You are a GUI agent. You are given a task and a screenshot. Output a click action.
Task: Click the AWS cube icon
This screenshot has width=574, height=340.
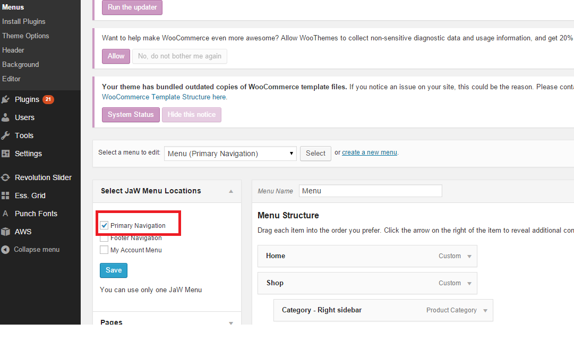6,232
